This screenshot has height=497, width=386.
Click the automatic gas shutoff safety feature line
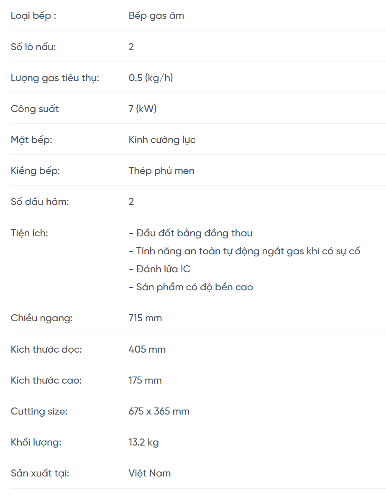pos(244,251)
